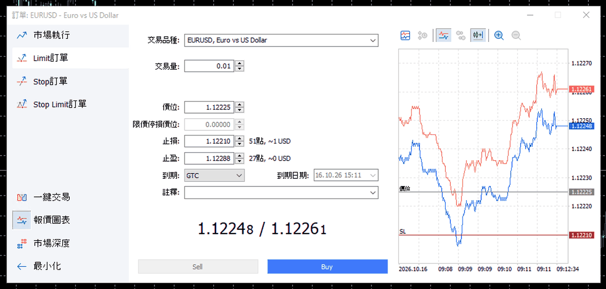Toggle the chart shift candlestick icon

[478, 35]
